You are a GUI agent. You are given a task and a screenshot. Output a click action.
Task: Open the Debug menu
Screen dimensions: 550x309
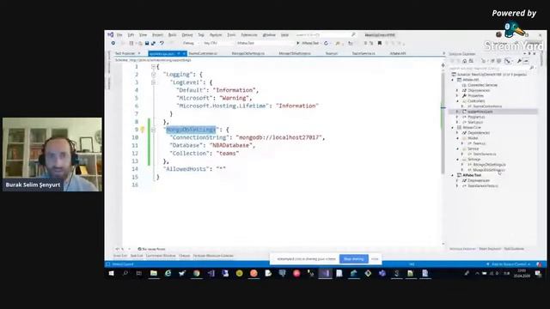click(x=187, y=35)
